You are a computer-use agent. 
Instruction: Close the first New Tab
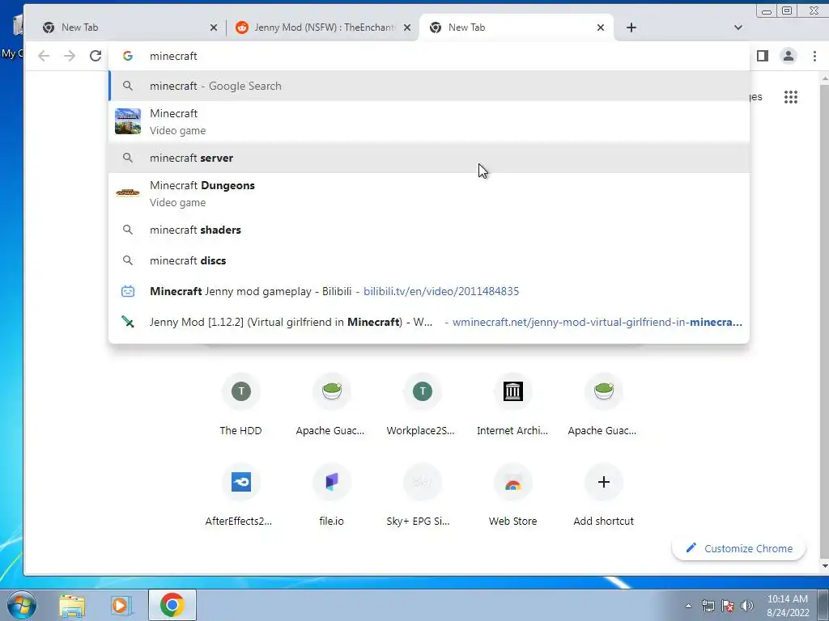pos(214,27)
